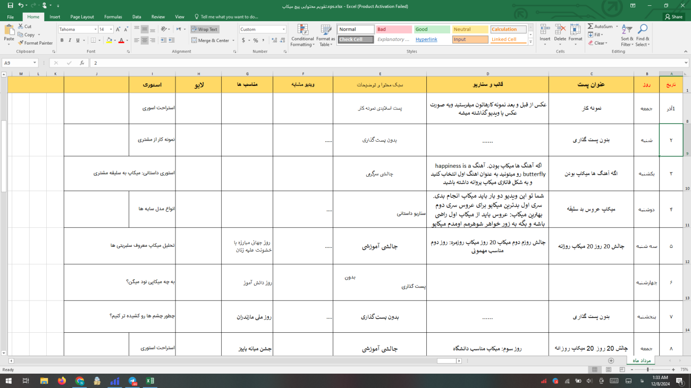Click the Orientation text-angle icon
691x388 pixels.
[164, 29]
